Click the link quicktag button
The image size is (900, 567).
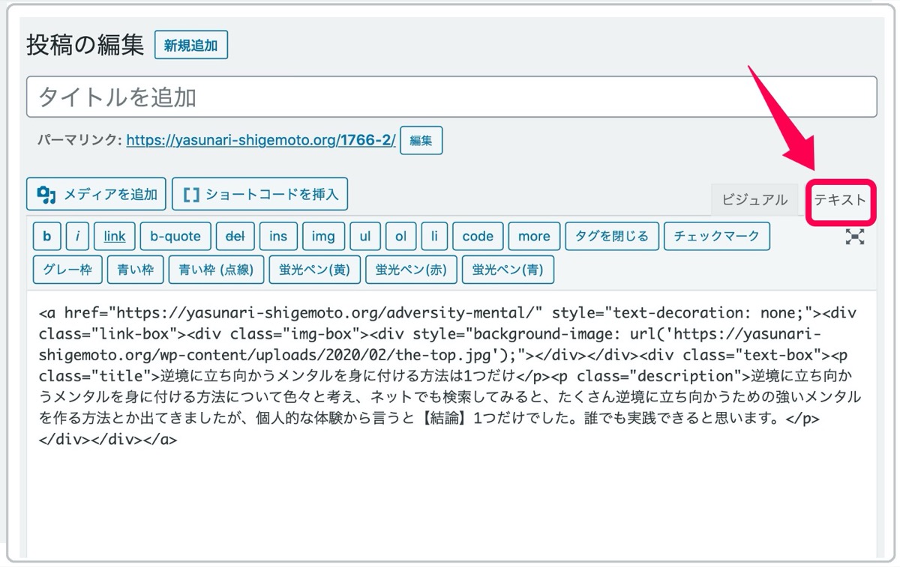(115, 236)
